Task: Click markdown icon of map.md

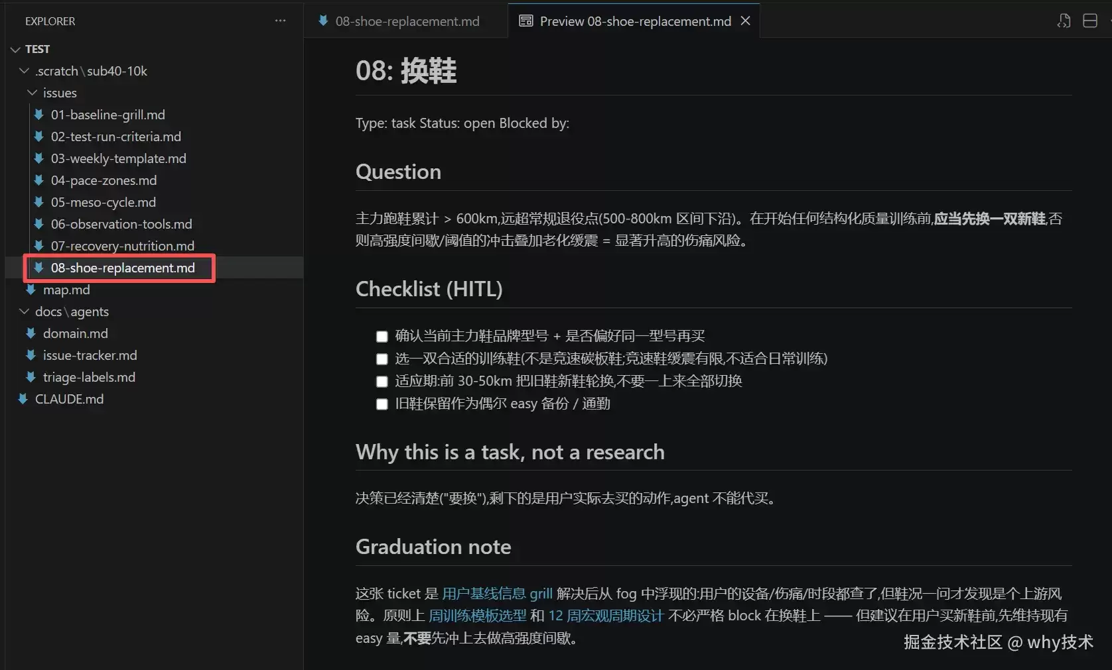Action: point(31,290)
